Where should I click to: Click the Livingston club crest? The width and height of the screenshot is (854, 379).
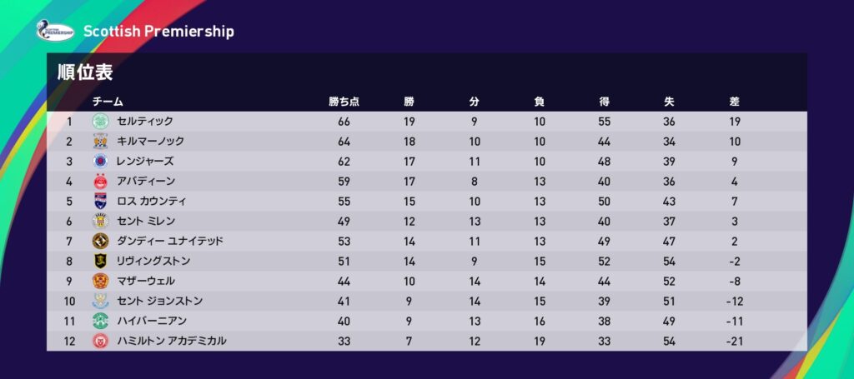click(x=100, y=261)
